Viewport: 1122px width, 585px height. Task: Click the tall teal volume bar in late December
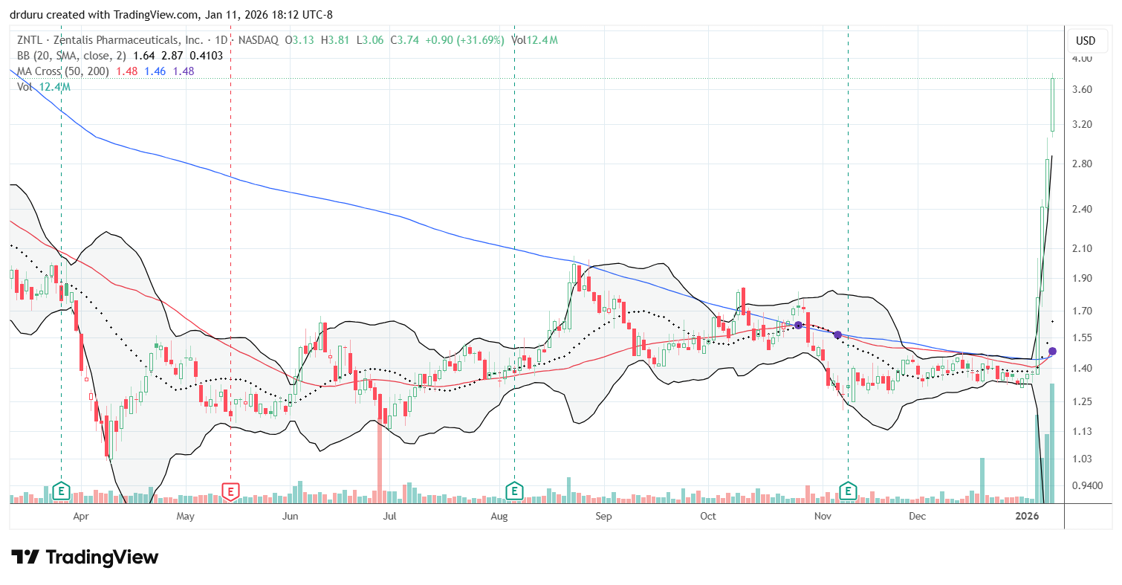pos(982,480)
